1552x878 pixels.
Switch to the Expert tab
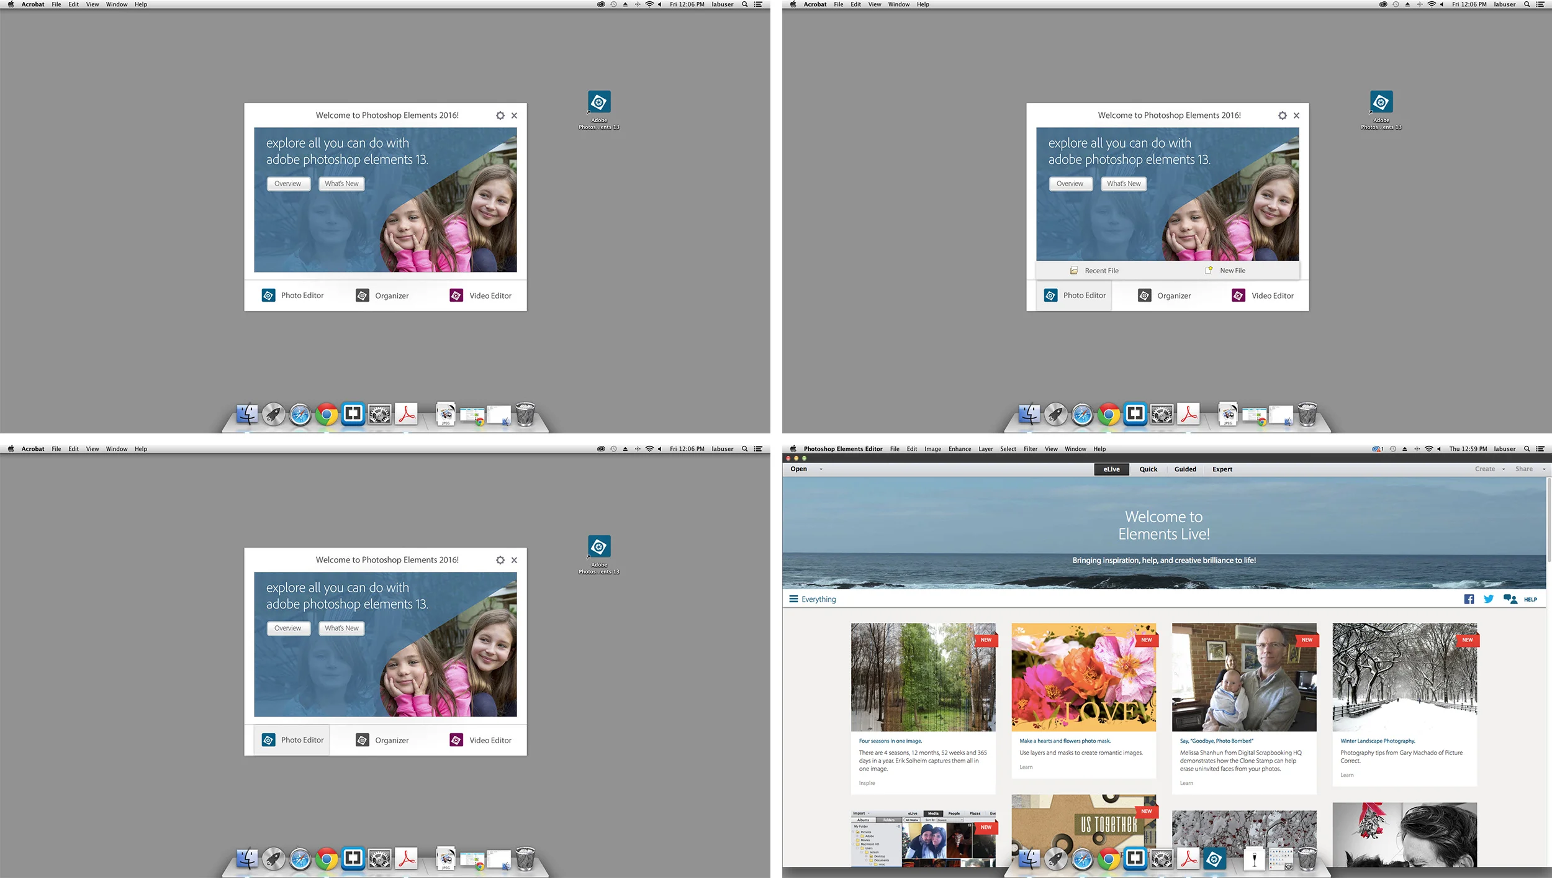pos(1222,469)
